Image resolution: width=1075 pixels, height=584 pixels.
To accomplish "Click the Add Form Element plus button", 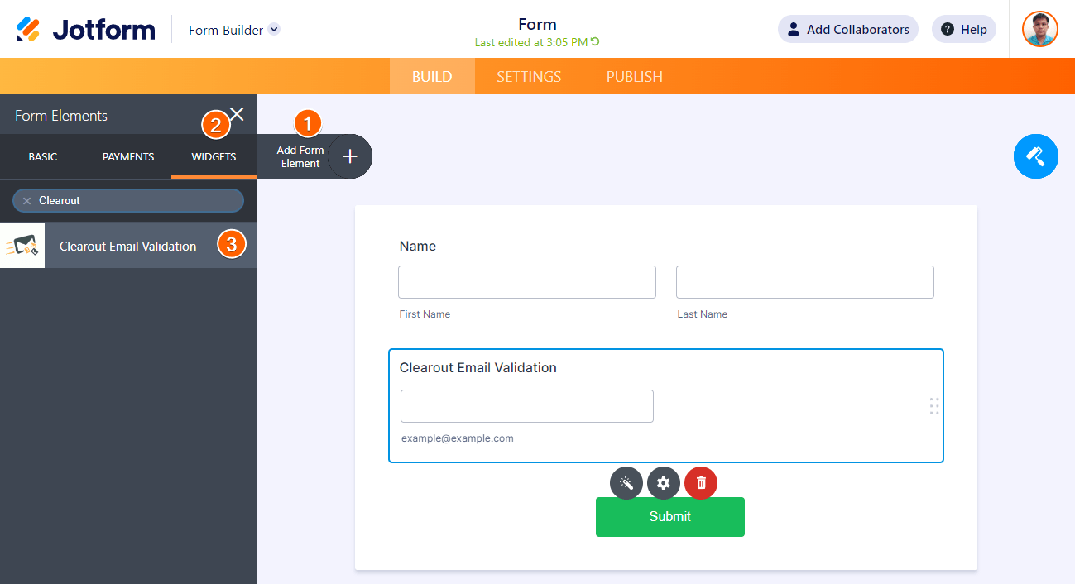I will (350, 156).
